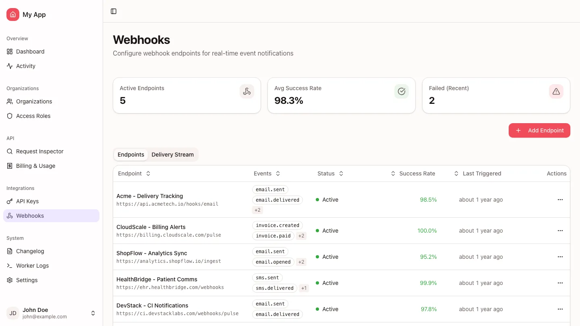Toggle the checkmark icon on Avg Success Rate card
The height and width of the screenshot is (326, 580).
pyautogui.click(x=402, y=91)
